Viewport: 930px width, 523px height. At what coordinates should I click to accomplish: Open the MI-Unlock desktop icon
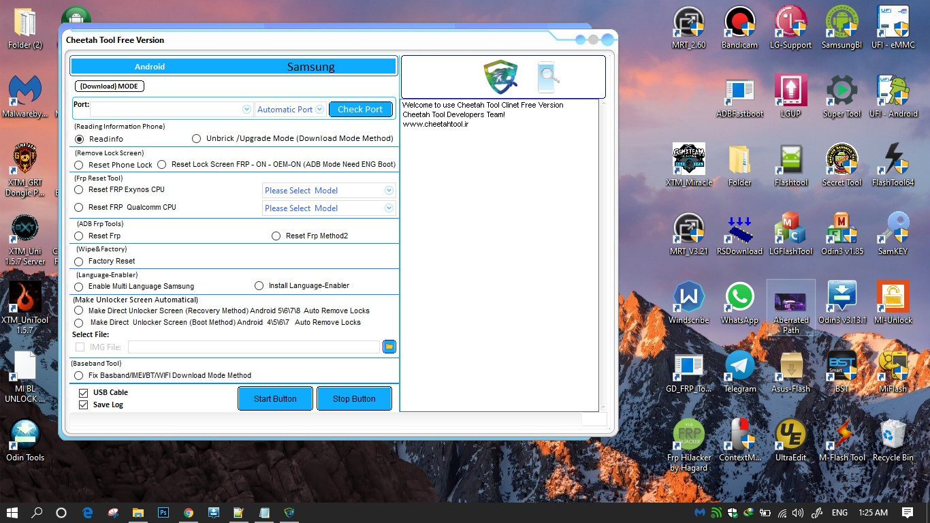pyautogui.click(x=893, y=303)
